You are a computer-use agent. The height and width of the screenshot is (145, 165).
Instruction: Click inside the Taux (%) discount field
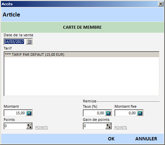point(94,113)
